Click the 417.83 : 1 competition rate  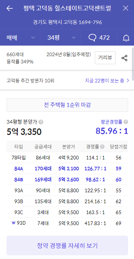tap(96, 223)
